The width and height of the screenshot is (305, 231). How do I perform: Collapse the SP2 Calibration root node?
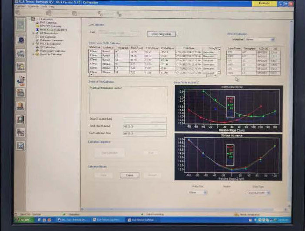click(30, 19)
